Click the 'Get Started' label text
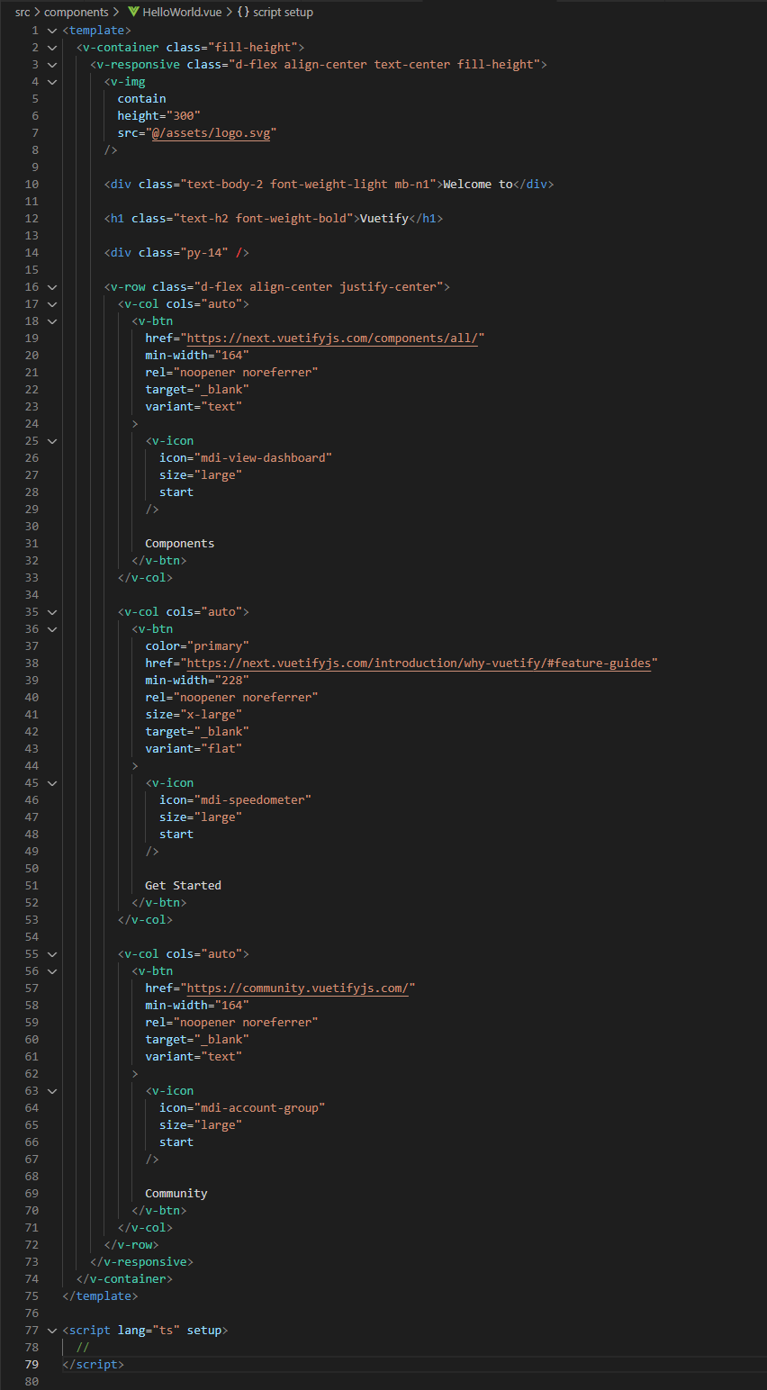The height and width of the screenshot is (1390, 767). click(x=183, y=886)
